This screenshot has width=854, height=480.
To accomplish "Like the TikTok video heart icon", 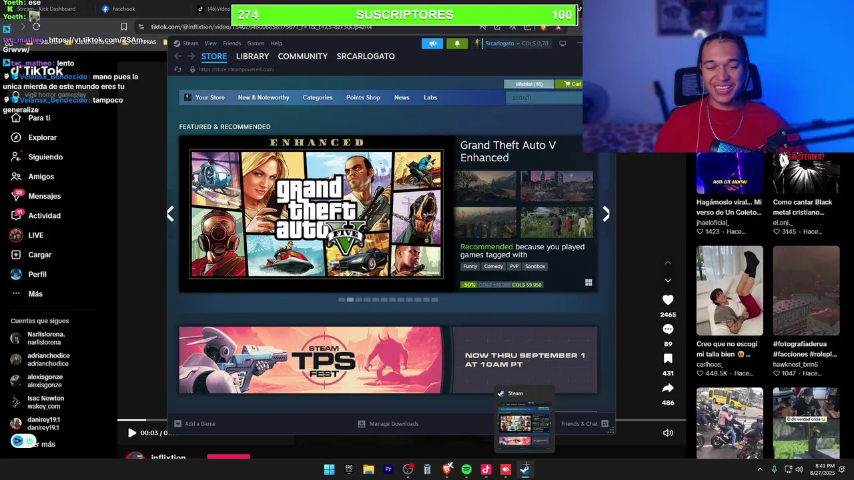I will click(668, 300).
